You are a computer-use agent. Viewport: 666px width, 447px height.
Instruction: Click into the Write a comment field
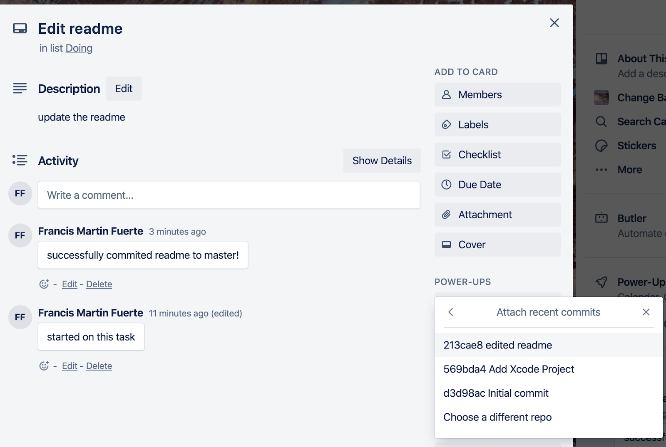(229, 195)
